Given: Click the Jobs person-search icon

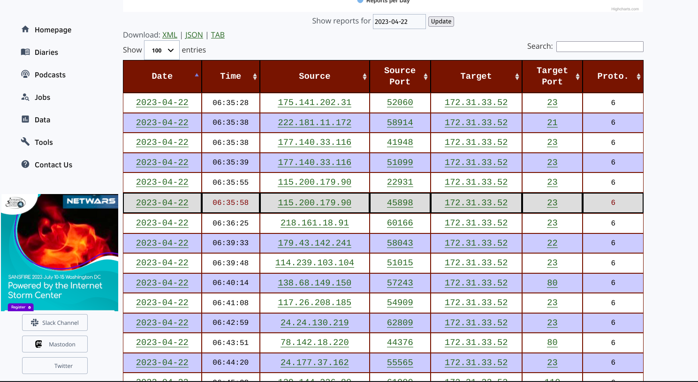Looking at the screenshot, I should coord(25,97).
